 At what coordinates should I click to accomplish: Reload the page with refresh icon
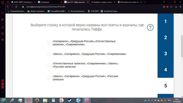coord(17,7)
